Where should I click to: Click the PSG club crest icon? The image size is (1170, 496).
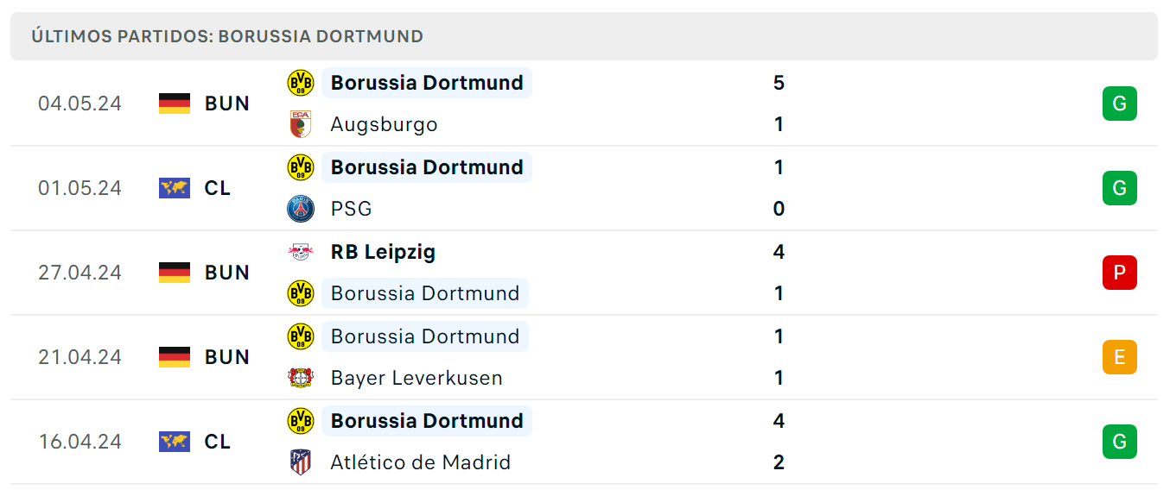click(300, 209)
